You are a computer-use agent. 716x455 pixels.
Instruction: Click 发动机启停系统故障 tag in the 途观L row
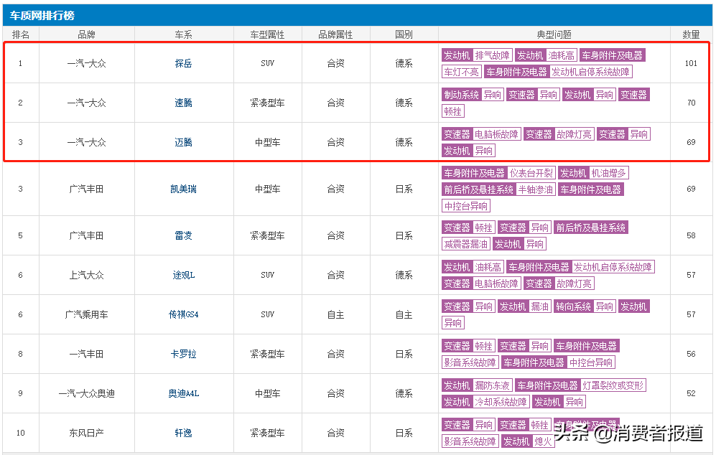pos(613,267)
